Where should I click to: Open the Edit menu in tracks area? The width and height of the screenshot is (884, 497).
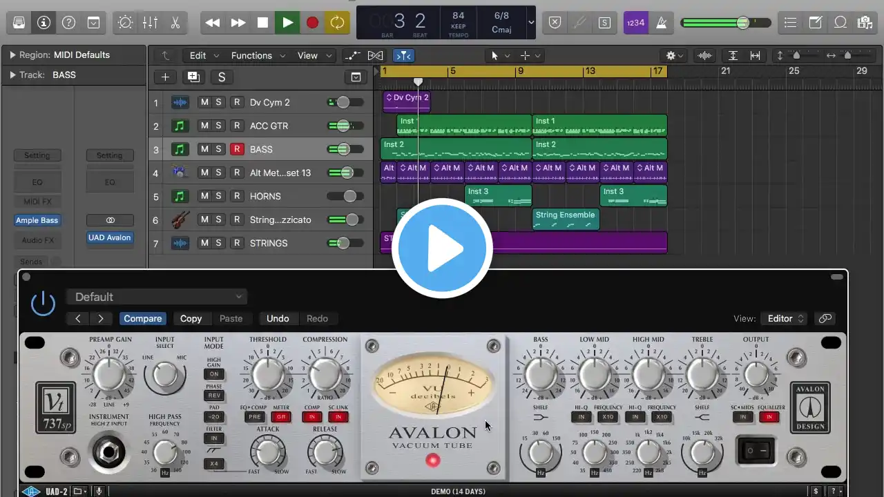[204, 55]
